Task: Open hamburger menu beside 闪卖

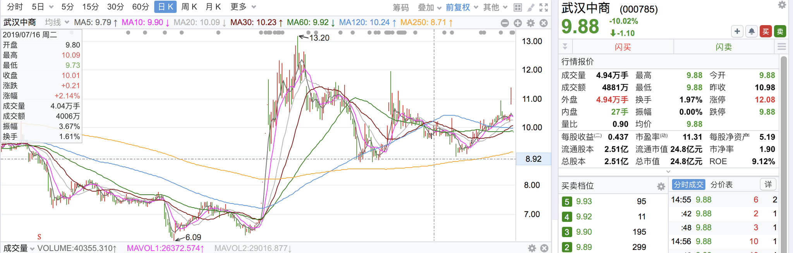Action: pos(782,47)
